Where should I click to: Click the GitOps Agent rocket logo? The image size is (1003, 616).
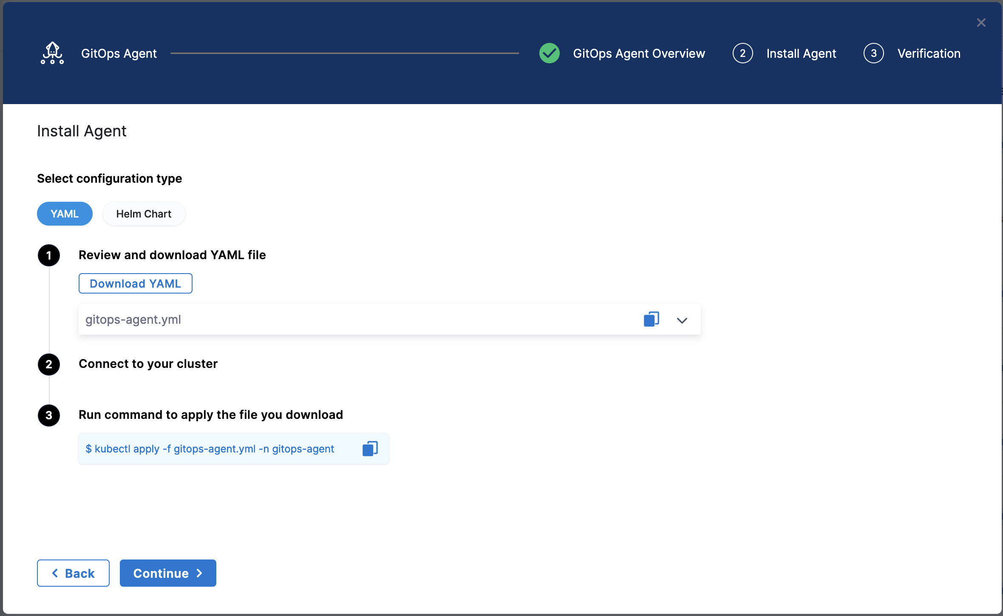coord(51,53)
